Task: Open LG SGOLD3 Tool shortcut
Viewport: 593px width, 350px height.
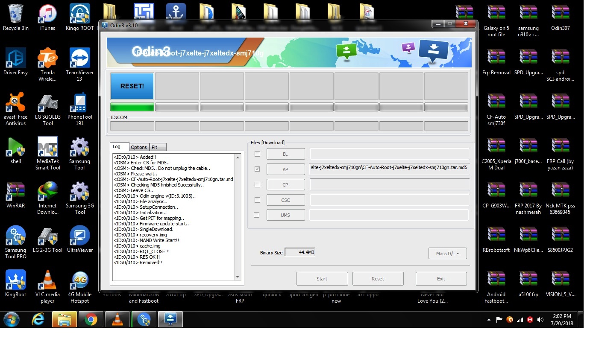Action: (47, 109)
